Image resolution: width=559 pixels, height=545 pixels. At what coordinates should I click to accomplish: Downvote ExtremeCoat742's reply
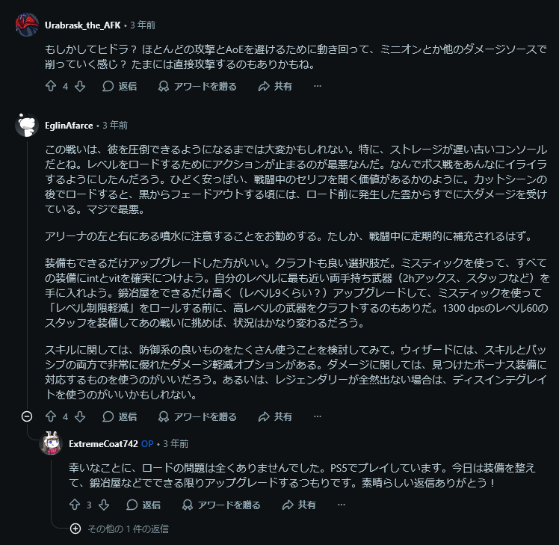tap(104, 505)
